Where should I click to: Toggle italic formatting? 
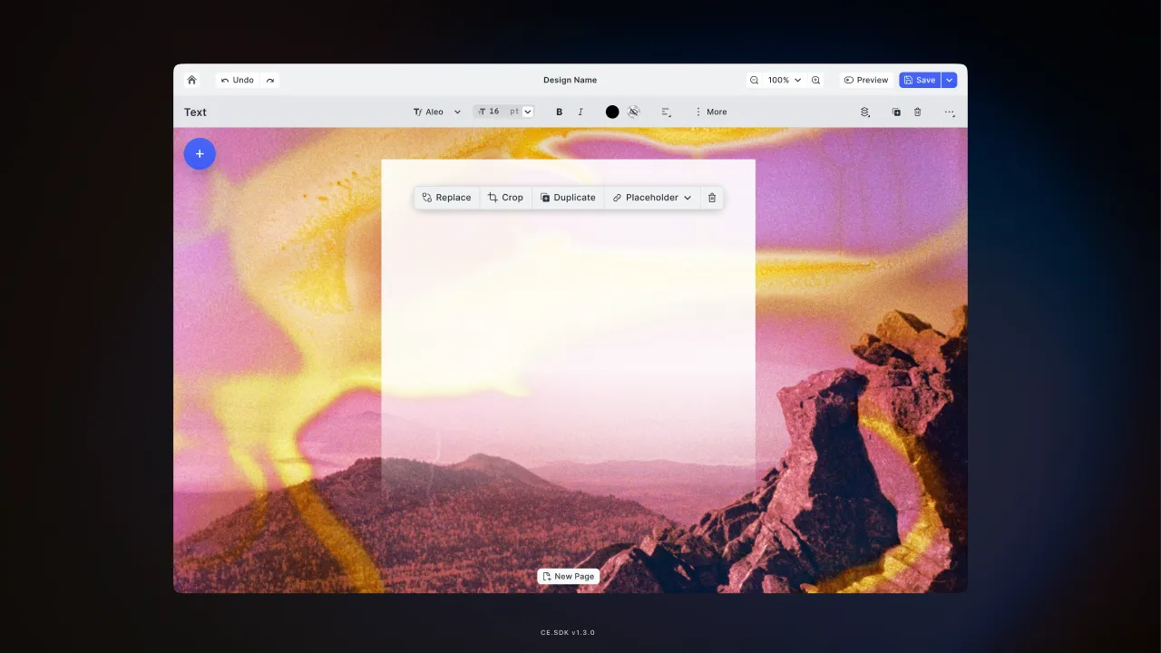(x=580, y=112)
